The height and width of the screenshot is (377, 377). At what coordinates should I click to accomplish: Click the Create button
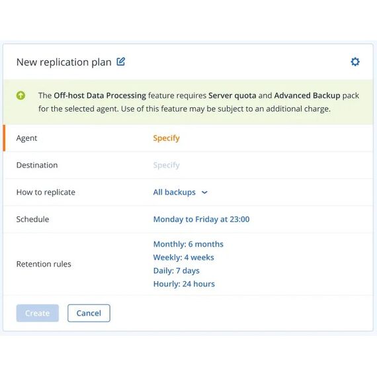(x=38, y=313)
